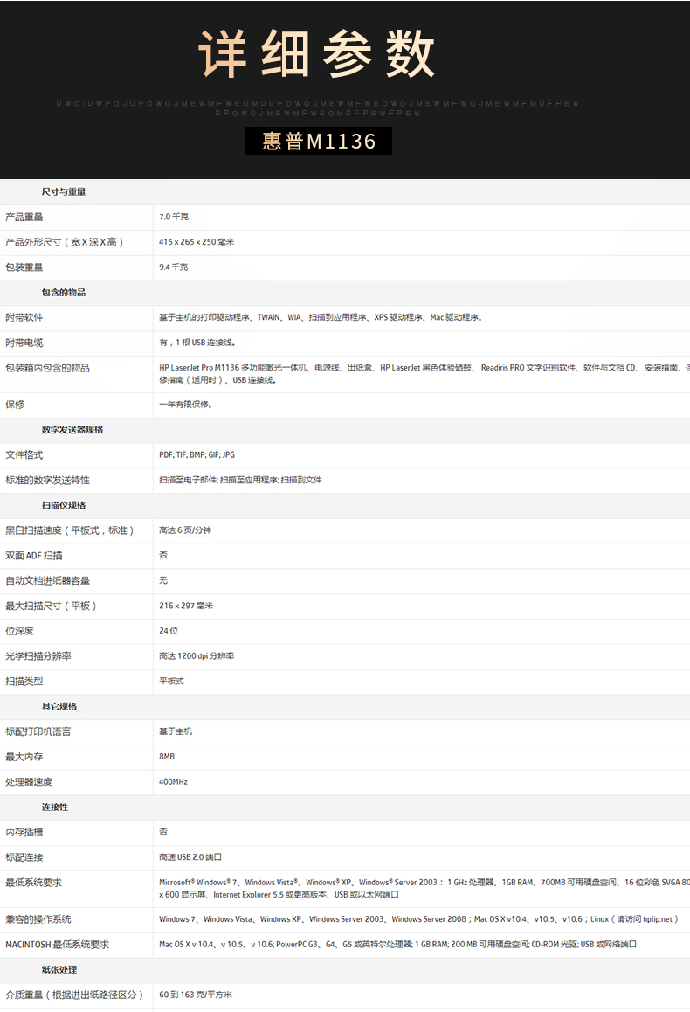Click the '扫描仪规格' section header
690x1012 pixels.
pyautogui.click(x=64, y=505)
